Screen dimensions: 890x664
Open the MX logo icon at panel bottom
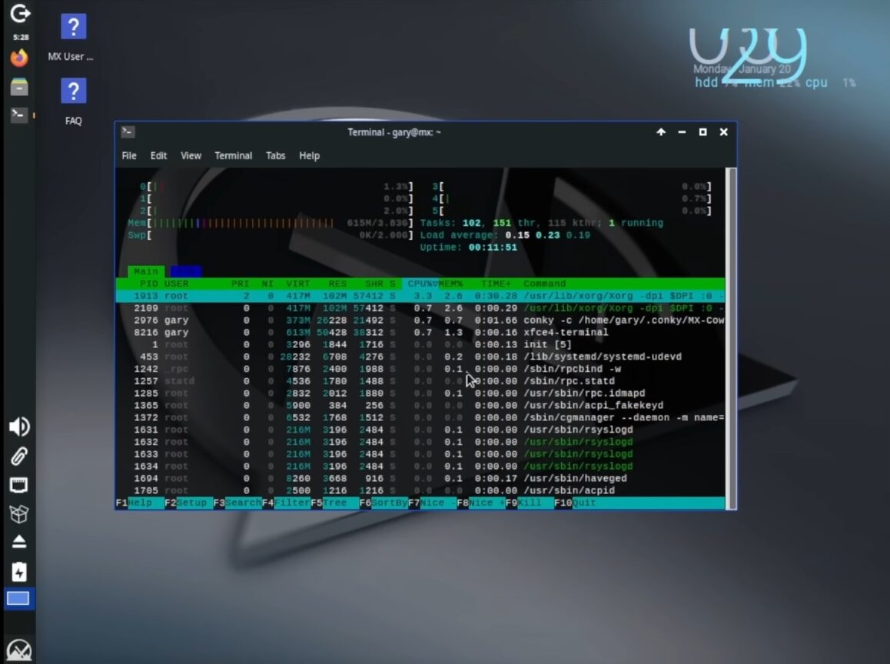(18, 648)
